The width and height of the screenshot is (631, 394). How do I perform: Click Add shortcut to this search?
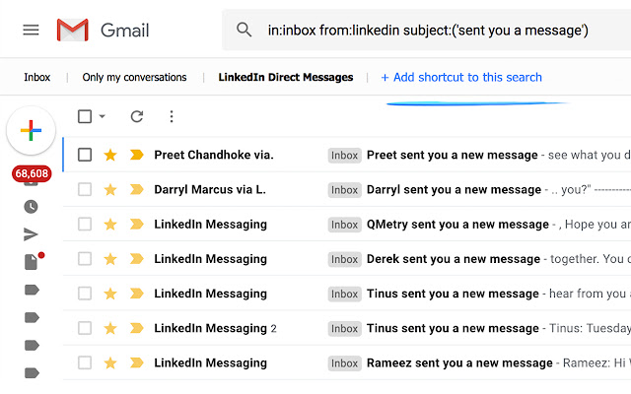(461, 77)
